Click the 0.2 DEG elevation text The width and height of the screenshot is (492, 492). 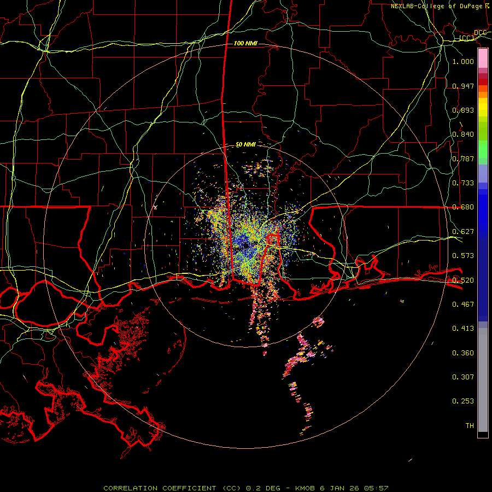pos(263,488)
